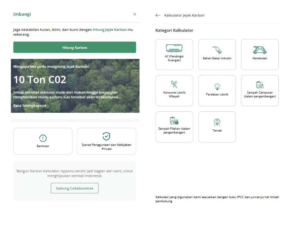Click the Bantuan exclamation icon

[x=43, y=138]
